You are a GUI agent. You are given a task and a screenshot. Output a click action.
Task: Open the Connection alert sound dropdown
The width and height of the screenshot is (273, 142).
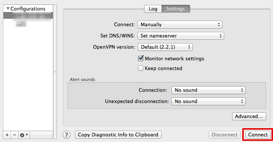208,90
